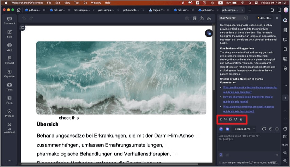290x167 pixels.
Task: Go to the Home screen icon
Action: point(19,10)
